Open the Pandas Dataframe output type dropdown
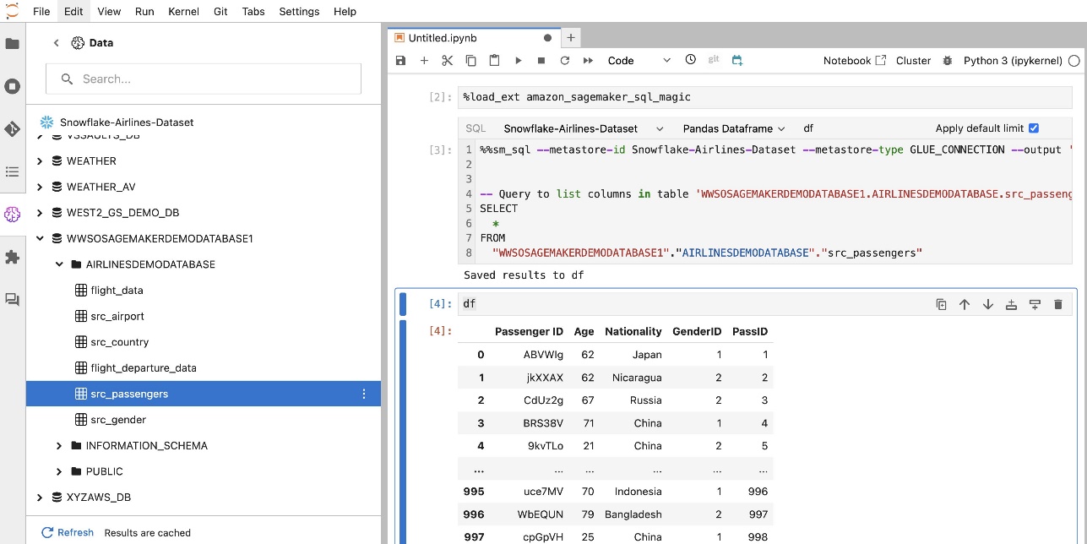Screen dimensions: 1087x544 734,128
